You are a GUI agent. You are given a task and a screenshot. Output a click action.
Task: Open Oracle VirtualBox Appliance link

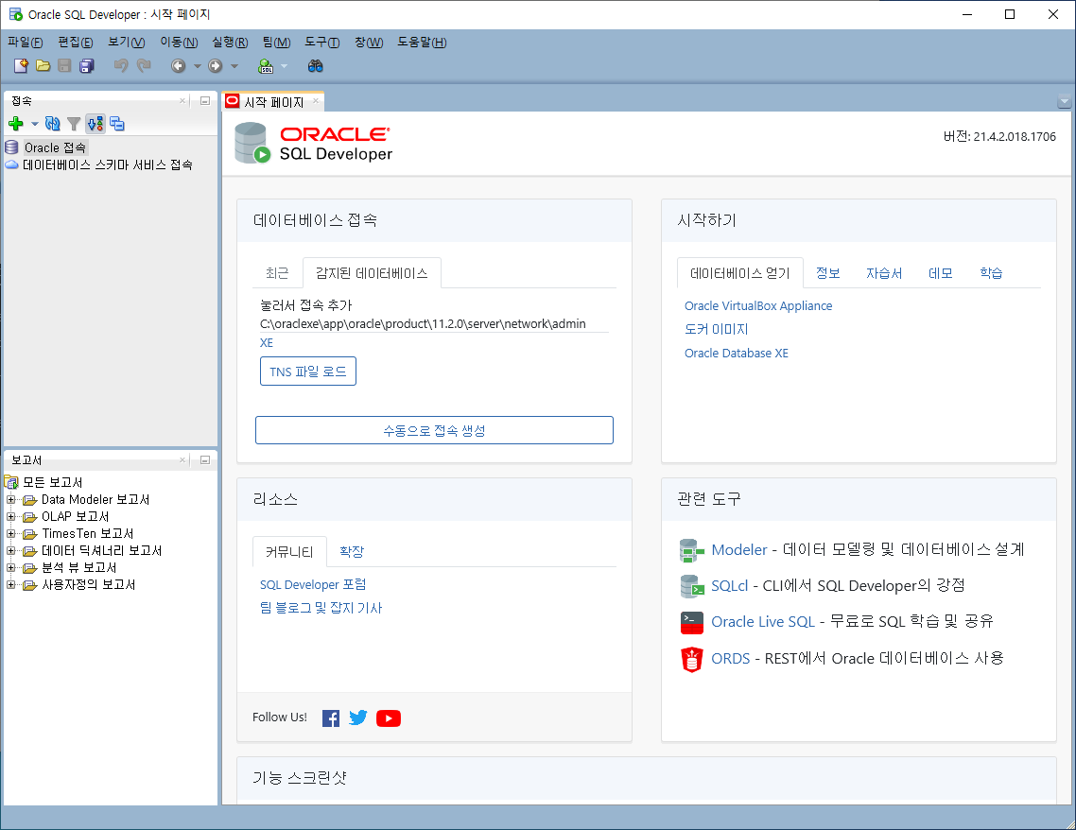758,306
